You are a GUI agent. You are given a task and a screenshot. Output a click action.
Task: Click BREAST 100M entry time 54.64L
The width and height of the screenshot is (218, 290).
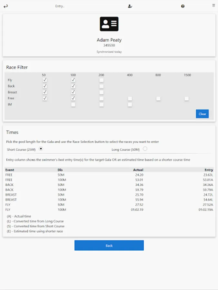click(x=208, y=200)
